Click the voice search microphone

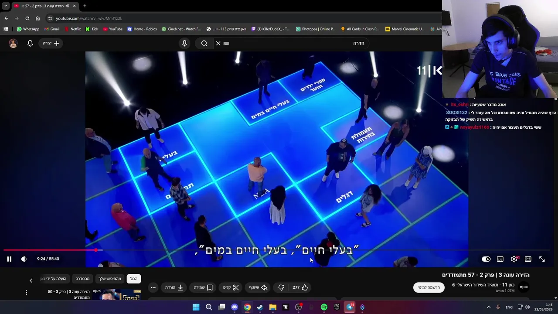[184, 43]
